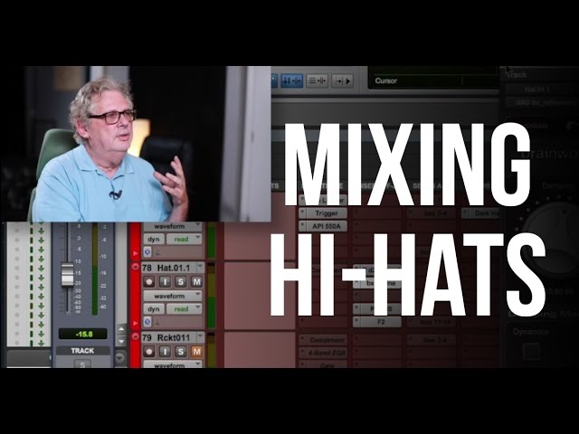Click the up arrow scroll button beside the fader
Viewport: 579px width, 434px height.
click(x=121, y=328)
